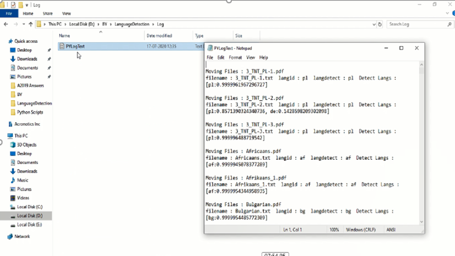Select 3D Objects in navigation pane
This screenshot has height=256, width=455.
pyautogui.click(x=27, y=145)
